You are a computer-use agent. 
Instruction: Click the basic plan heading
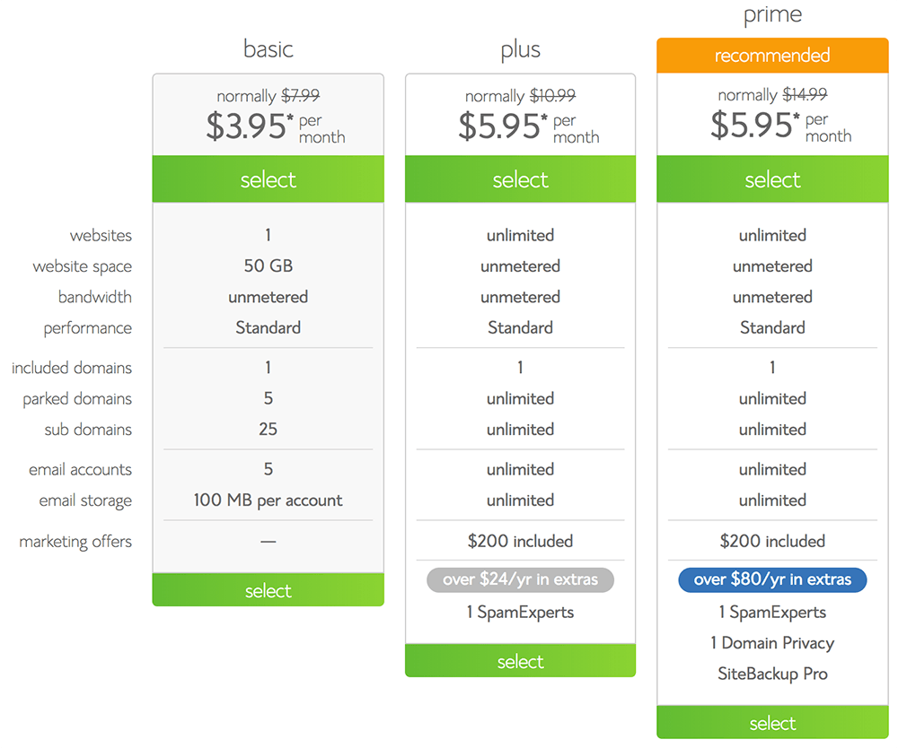point(268,48)
